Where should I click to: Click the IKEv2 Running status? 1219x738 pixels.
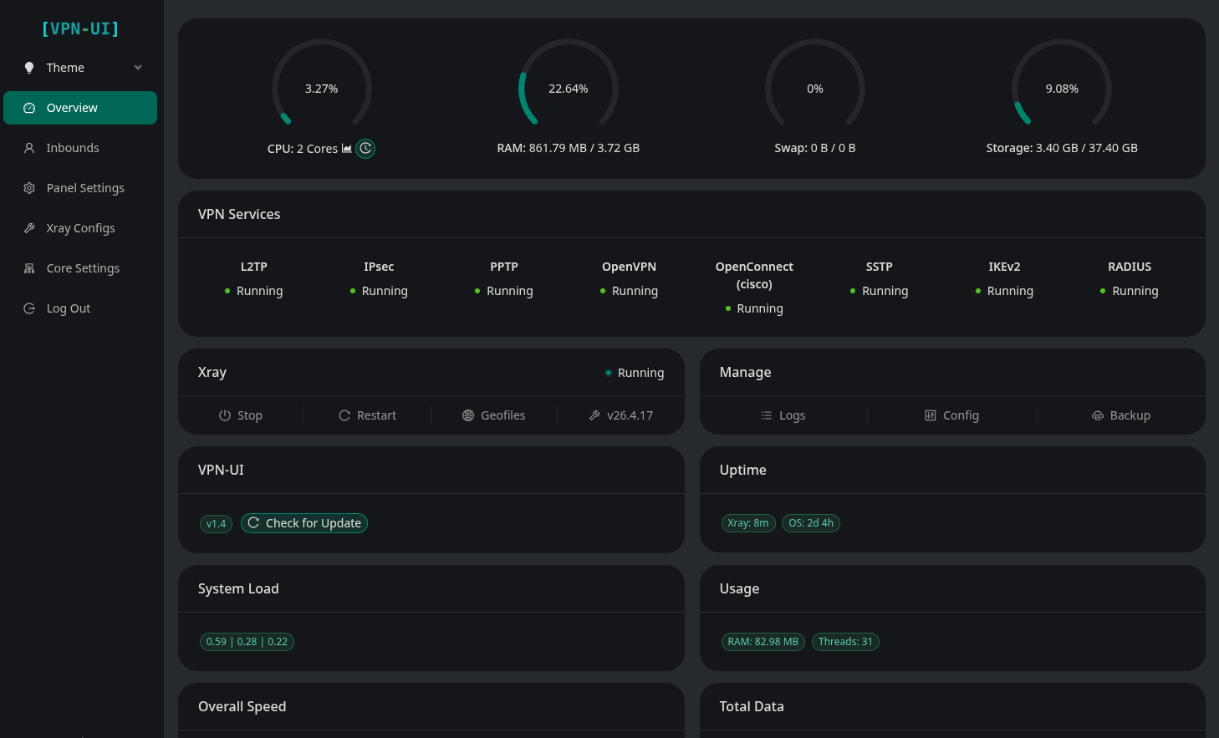pyautogui.click(x=1005, y=291)
